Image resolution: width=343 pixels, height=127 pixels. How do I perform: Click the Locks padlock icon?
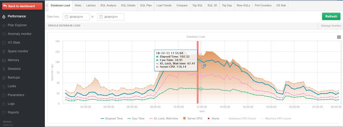[4, 86]
